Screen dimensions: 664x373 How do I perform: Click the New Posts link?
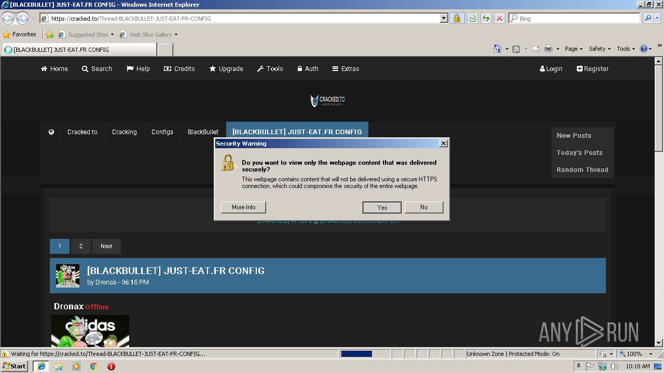coord(574,135)
